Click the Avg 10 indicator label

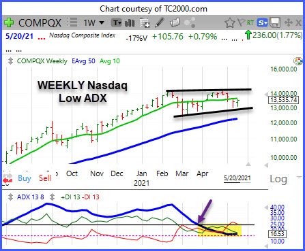pos(110,61)
